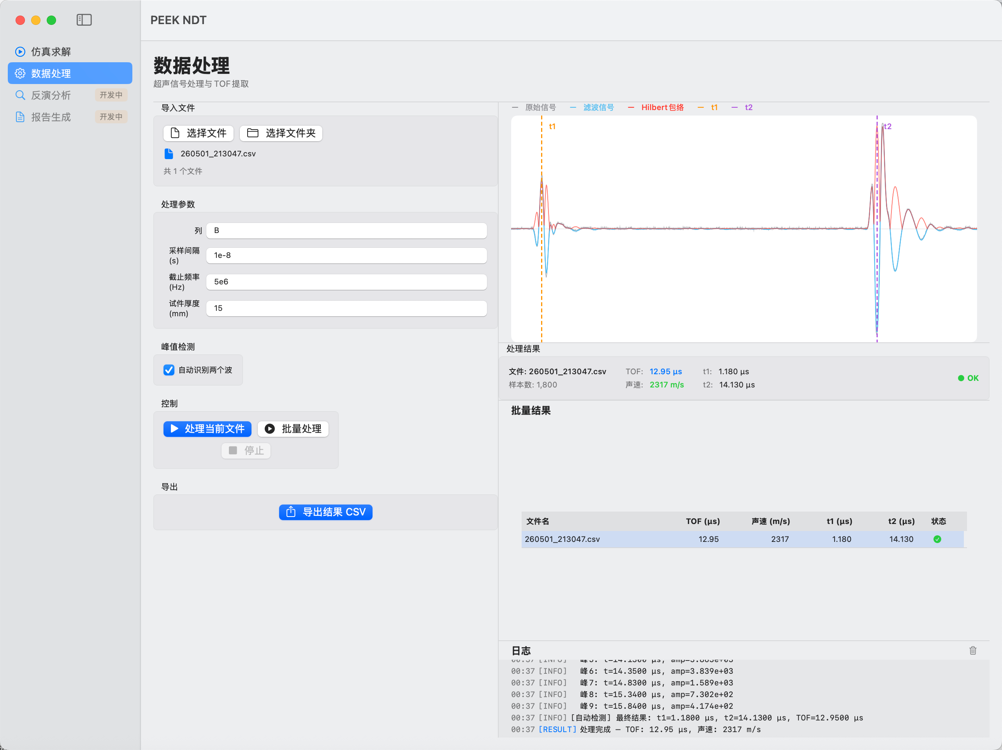Toggle the sidebar panel icon
The image size is (1002, 750).
point(84,20)
